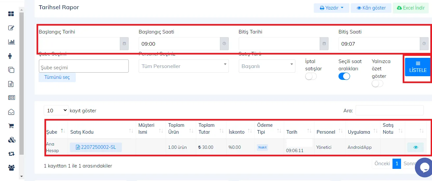Toggle the İptal satışlar switch
The image size is (432, 181).
click(x=311, y=77)
